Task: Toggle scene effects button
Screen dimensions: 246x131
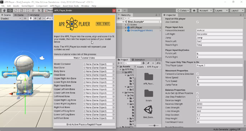Action: pos(40,18)
